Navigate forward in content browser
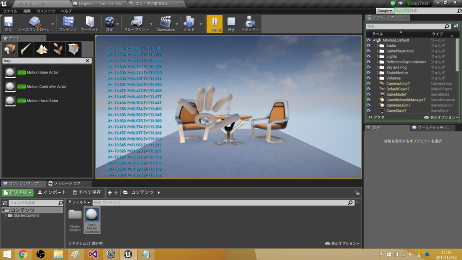 coord(116,192)
